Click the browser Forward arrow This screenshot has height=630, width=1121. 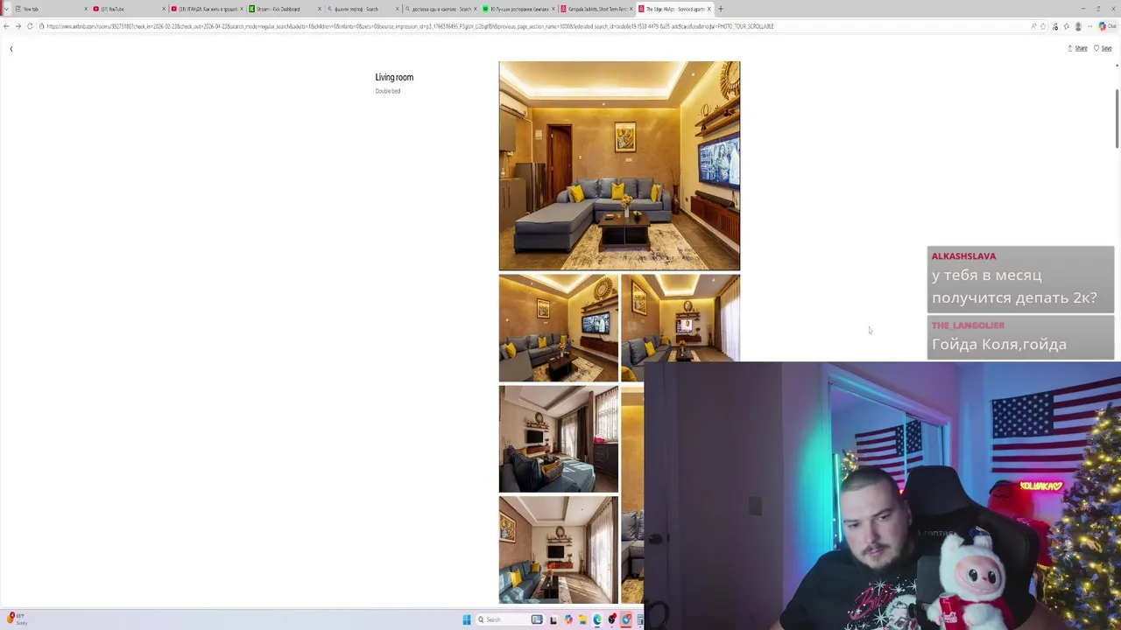pos(18,26)
